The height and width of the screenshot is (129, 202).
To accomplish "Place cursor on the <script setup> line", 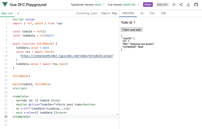I will click(x=24, y=19).
